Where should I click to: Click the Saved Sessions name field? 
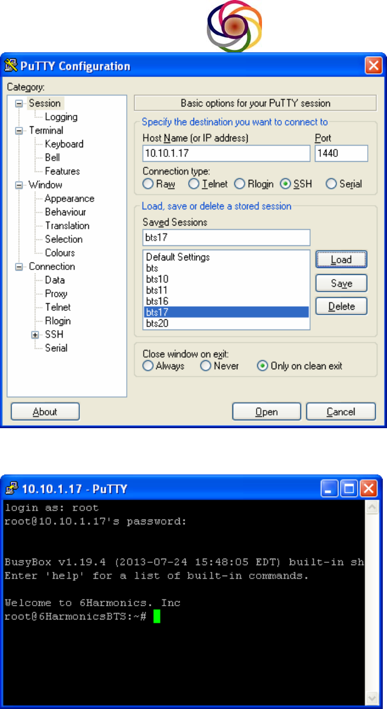tap(227, 238)
